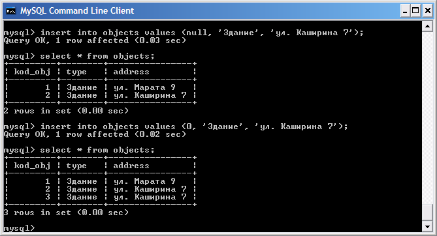This screenshot has height=236, width=437.
Task: Maximize the MySQL Command Line Client window
Action: [x=415, y=11]
